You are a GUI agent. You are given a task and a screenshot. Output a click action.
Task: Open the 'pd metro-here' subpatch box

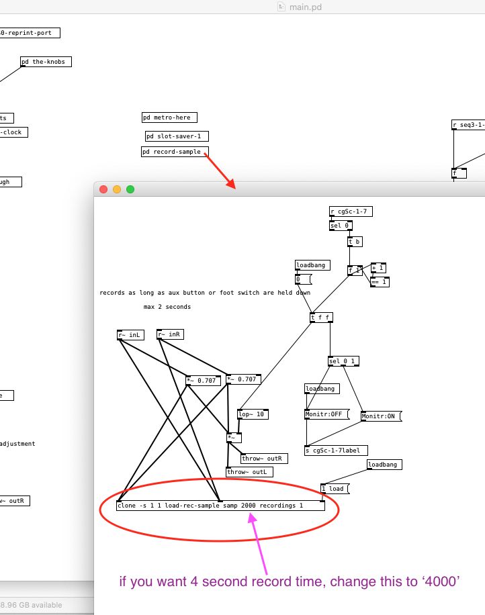pos(169,117)
